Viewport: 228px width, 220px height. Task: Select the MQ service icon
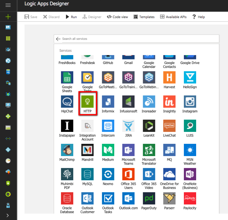[x=169, y=150]
